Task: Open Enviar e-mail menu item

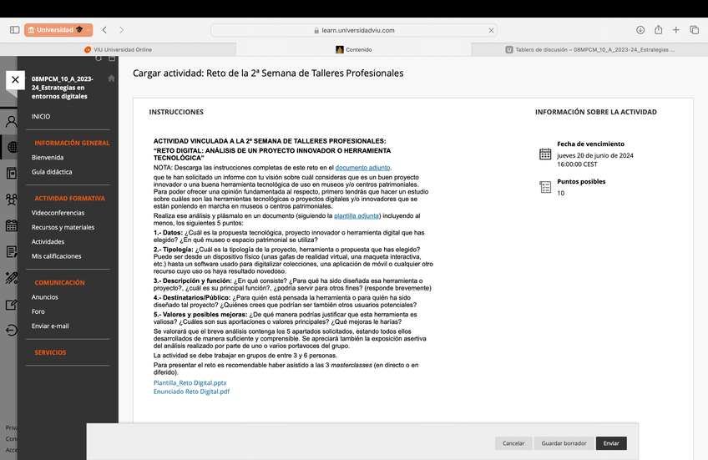Action: pos(50,326)
